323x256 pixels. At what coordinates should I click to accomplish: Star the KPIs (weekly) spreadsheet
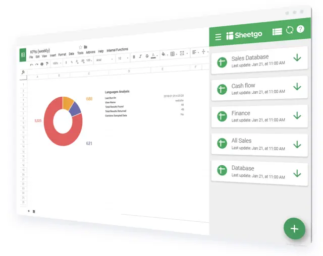click(x=80, y=47)
